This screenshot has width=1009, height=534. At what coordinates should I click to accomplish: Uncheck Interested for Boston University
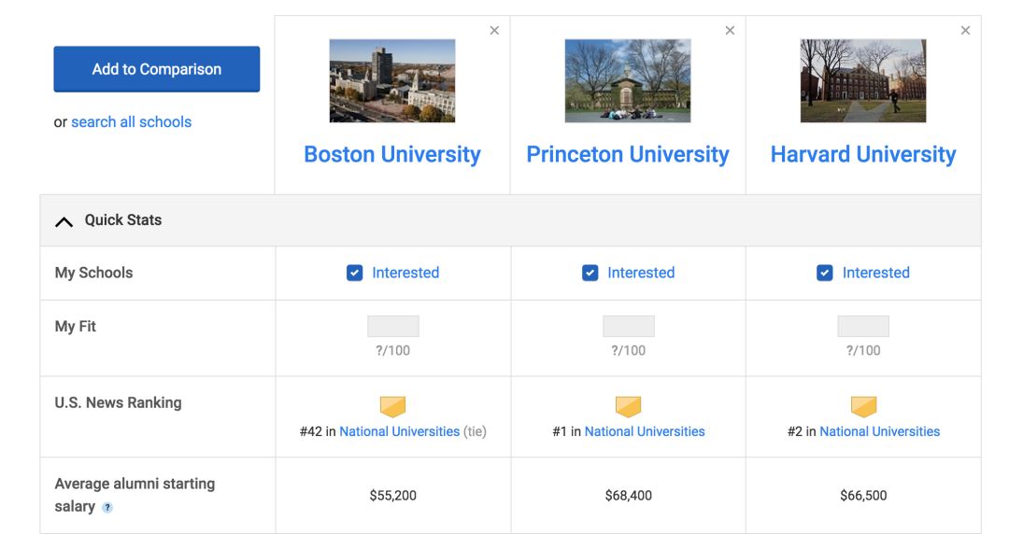355,273
